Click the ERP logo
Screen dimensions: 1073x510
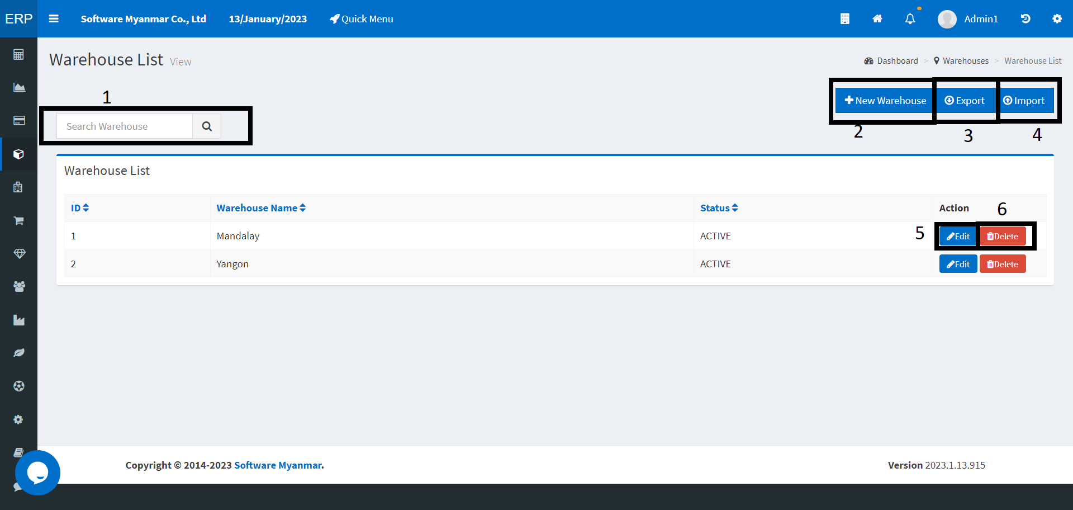coord(18,18)
